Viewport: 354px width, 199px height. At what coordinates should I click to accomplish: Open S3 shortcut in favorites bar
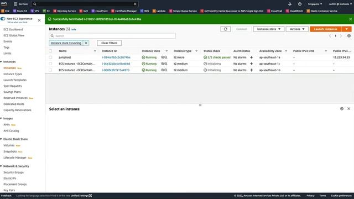pos(46,11)
